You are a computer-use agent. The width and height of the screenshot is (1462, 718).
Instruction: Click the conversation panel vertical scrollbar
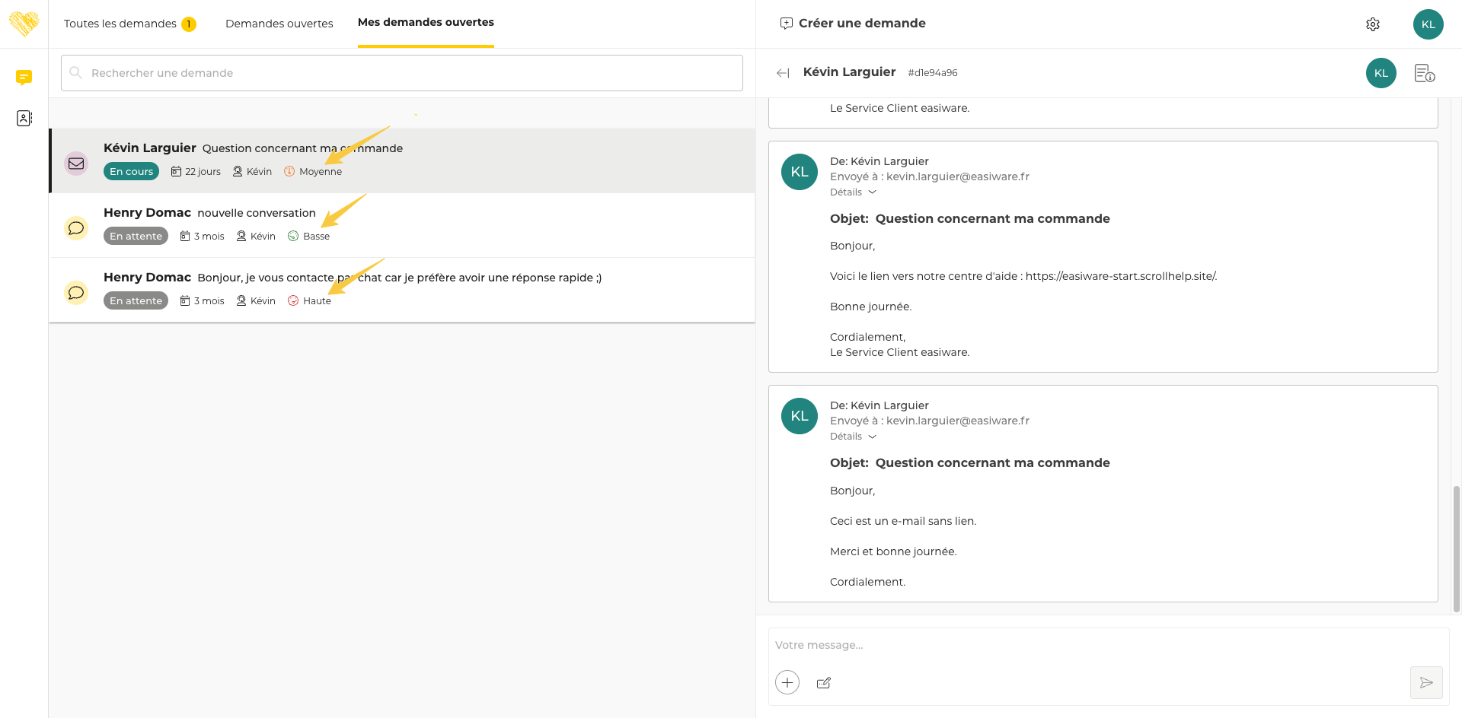point(1456,548)
